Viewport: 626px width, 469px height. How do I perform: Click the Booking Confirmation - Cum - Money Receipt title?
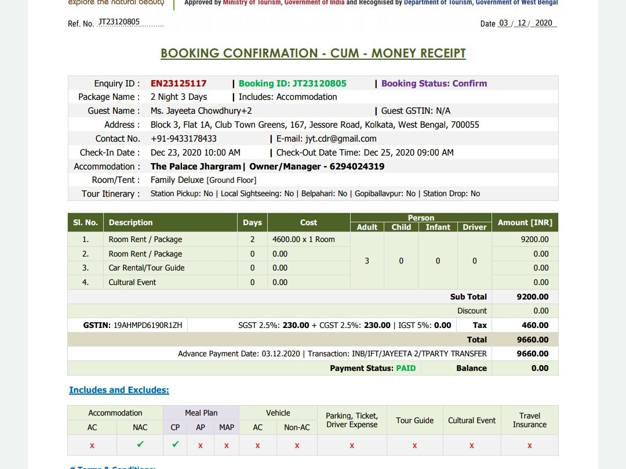coord(313,53)
